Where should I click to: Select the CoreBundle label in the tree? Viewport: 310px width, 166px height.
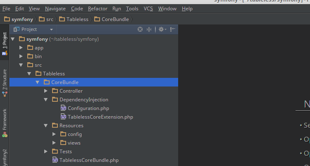coord(65,82)
